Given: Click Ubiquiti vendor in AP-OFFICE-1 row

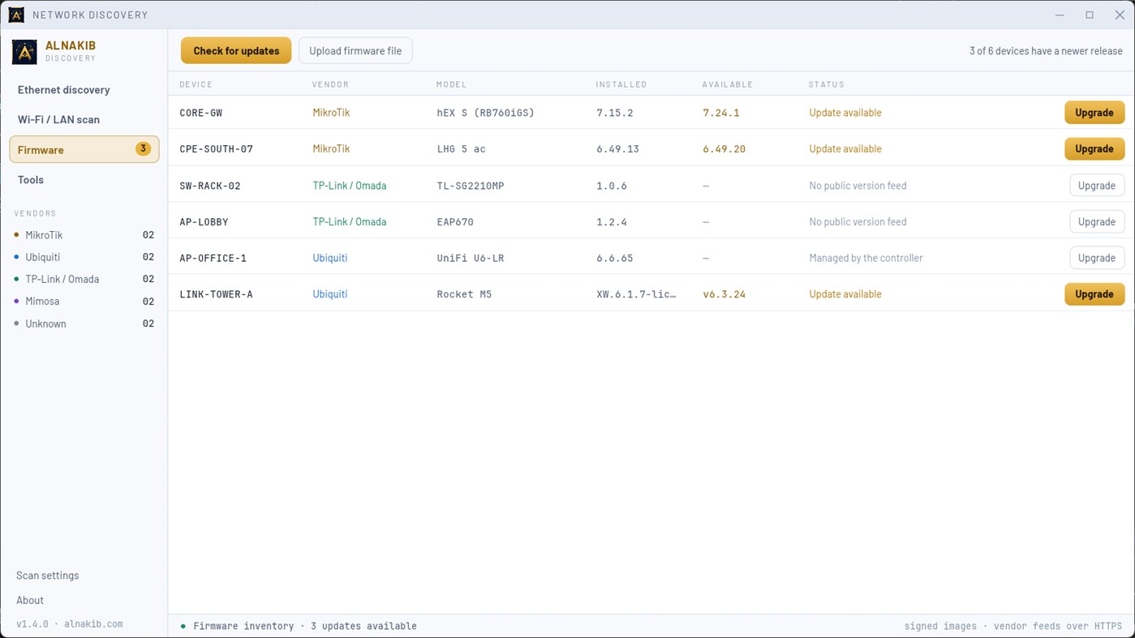Looking at the screenshot, I should tap(330, 258).
